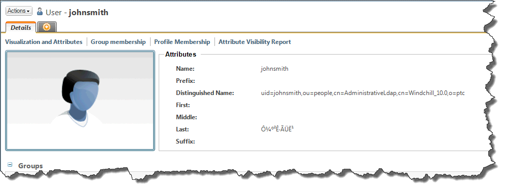Select the Distinguished Name value text
This screenshot has width=507, height=191.
coord(363,93)
